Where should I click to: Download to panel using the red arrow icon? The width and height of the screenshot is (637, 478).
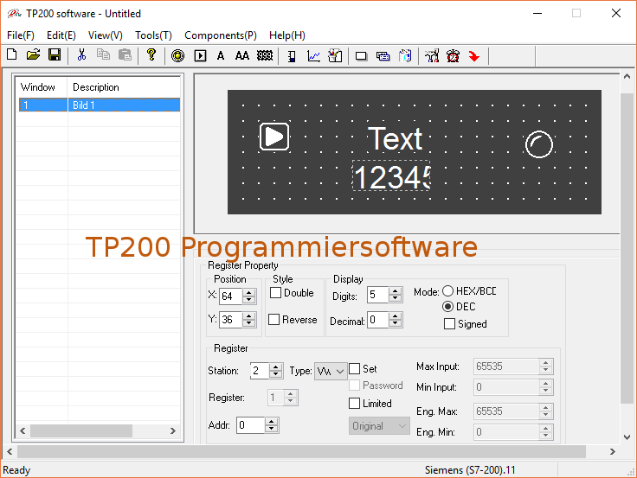(474, 56)
